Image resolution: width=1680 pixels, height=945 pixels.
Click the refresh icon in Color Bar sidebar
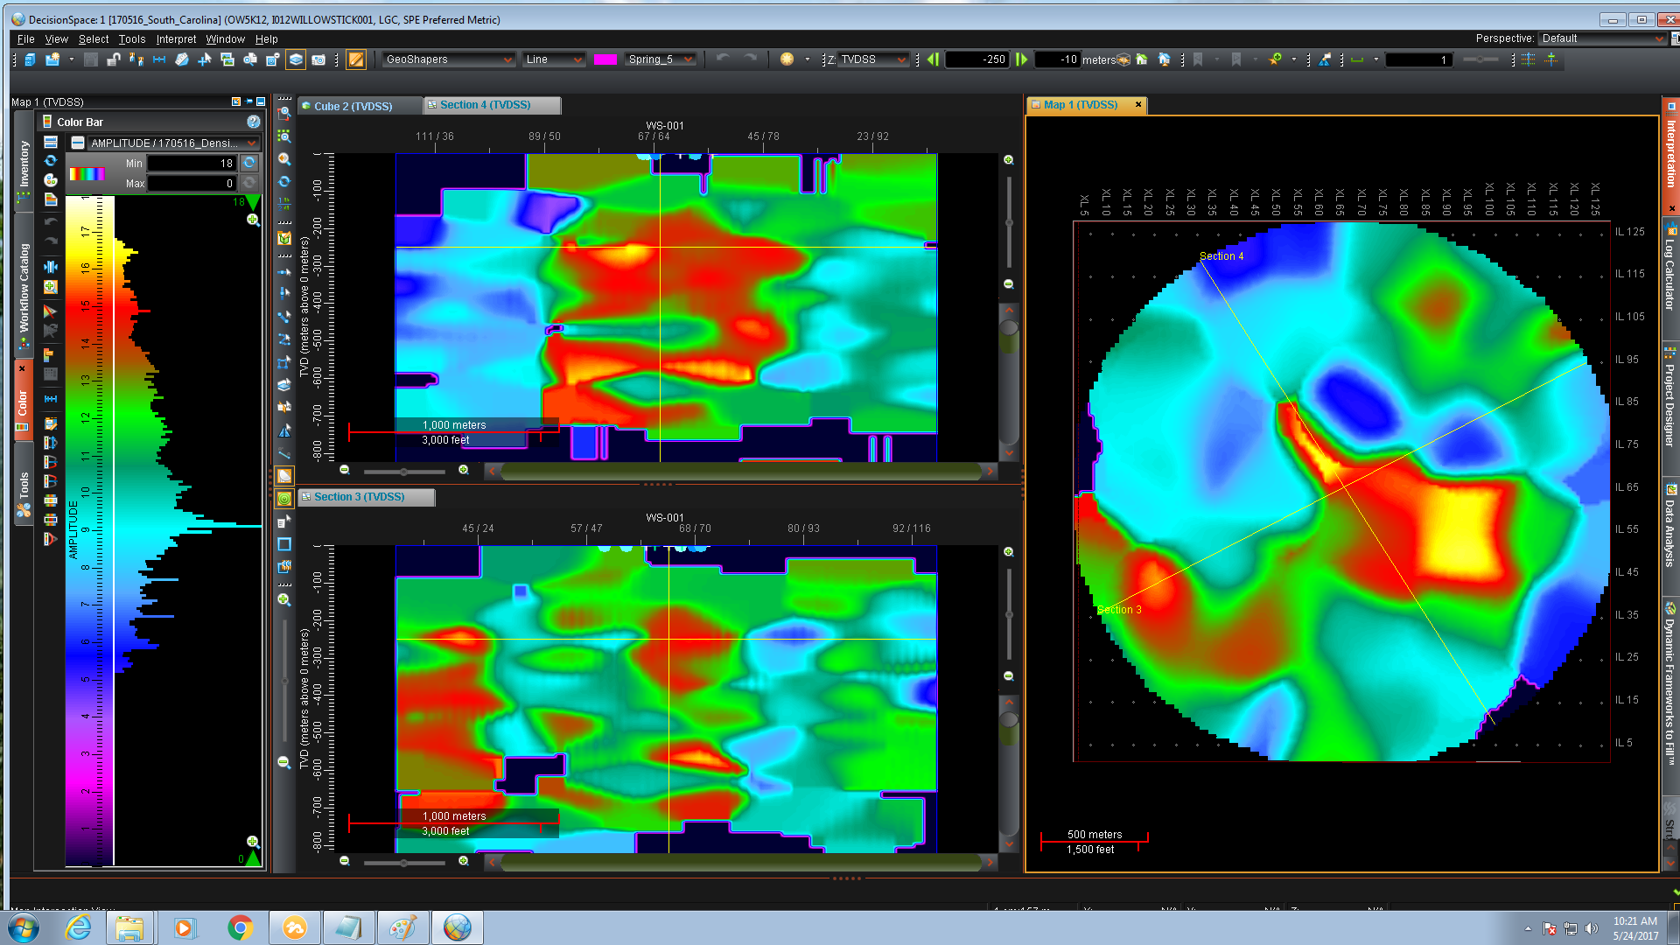[x=51, y=161]
